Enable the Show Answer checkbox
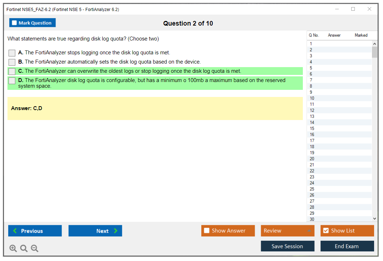The image size is (383, 261). (207, 230)
